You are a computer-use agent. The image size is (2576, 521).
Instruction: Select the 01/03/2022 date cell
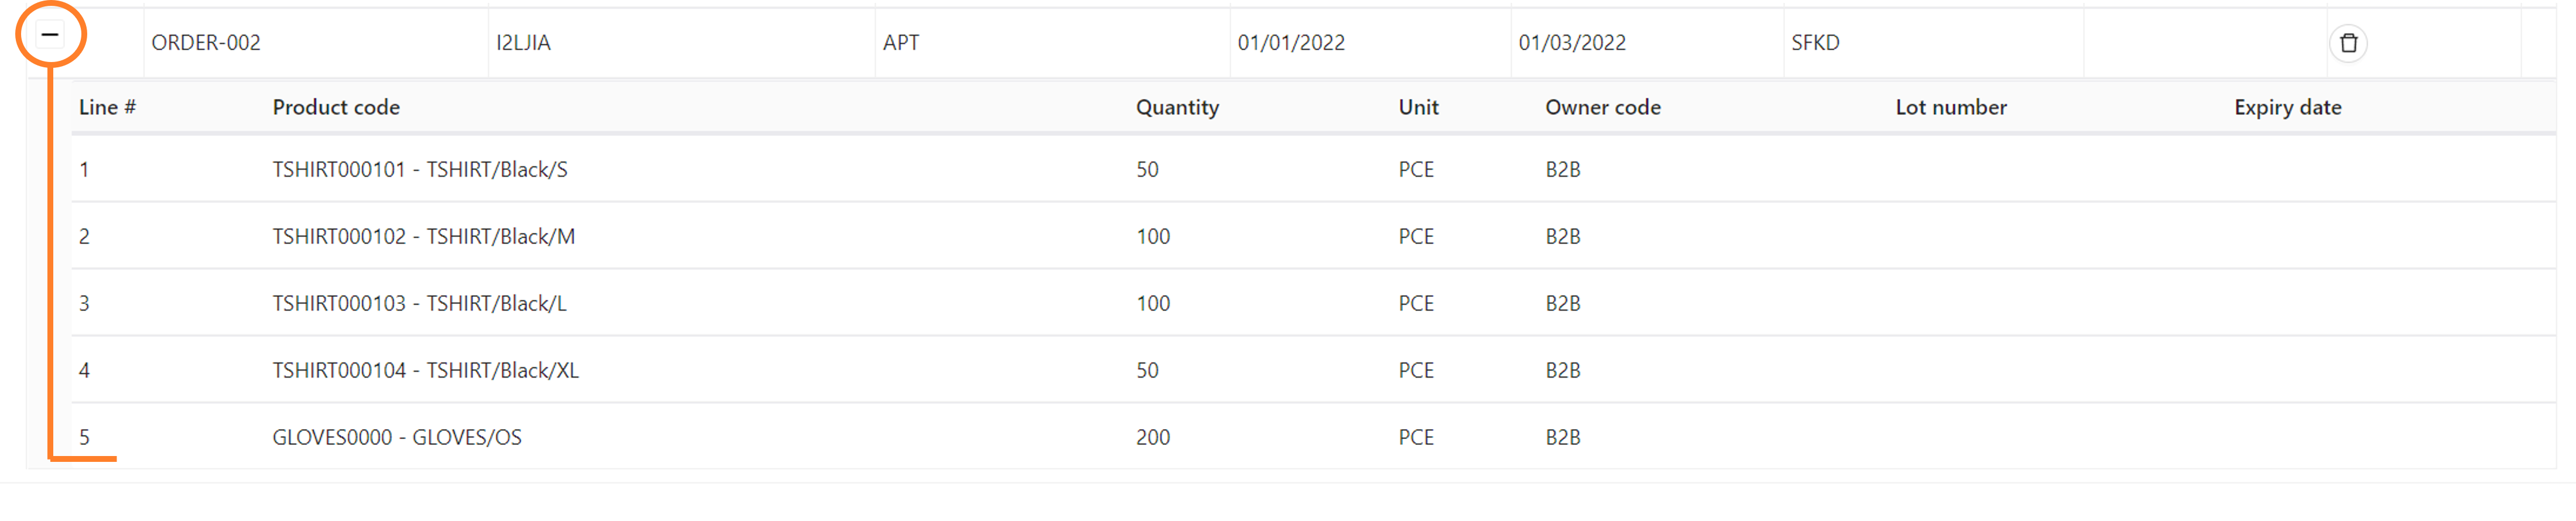point(1572,43)
